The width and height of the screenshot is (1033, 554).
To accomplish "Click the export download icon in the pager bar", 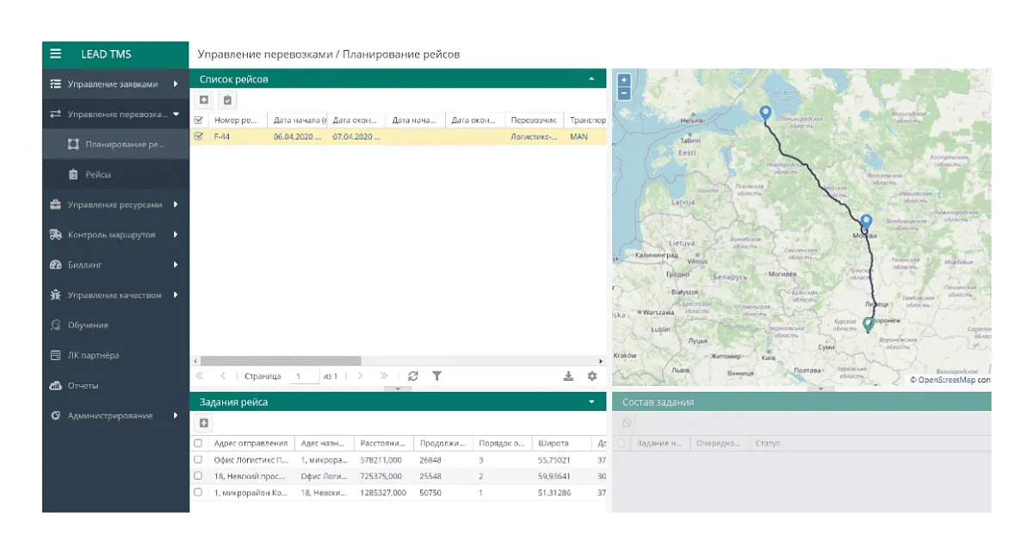I will click(568, 376).
